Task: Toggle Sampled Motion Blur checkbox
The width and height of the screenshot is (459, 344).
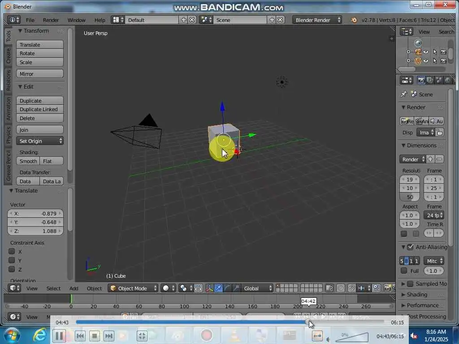Action: click(x=411, y=284)
